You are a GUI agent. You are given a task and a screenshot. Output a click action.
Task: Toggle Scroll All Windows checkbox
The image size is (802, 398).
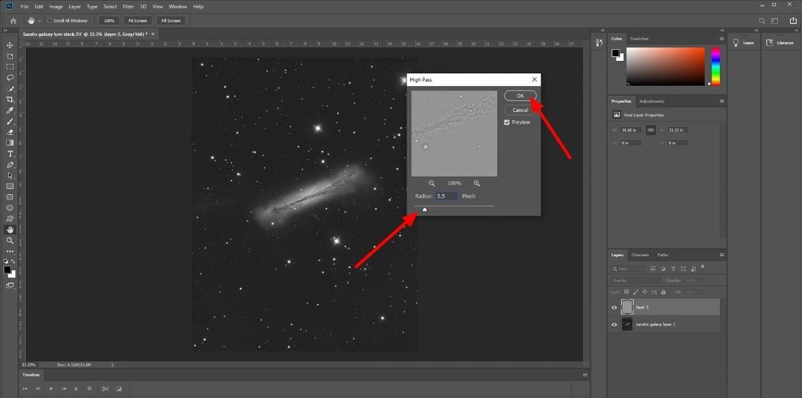click(50, 21)
